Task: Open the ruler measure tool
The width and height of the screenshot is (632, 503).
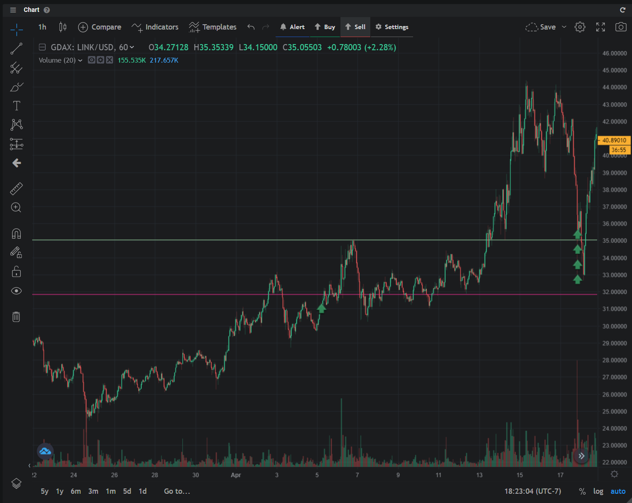Action: [x=16, y=189]
